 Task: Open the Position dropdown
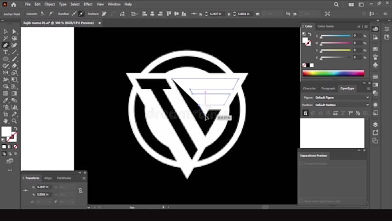coord(342,105)
